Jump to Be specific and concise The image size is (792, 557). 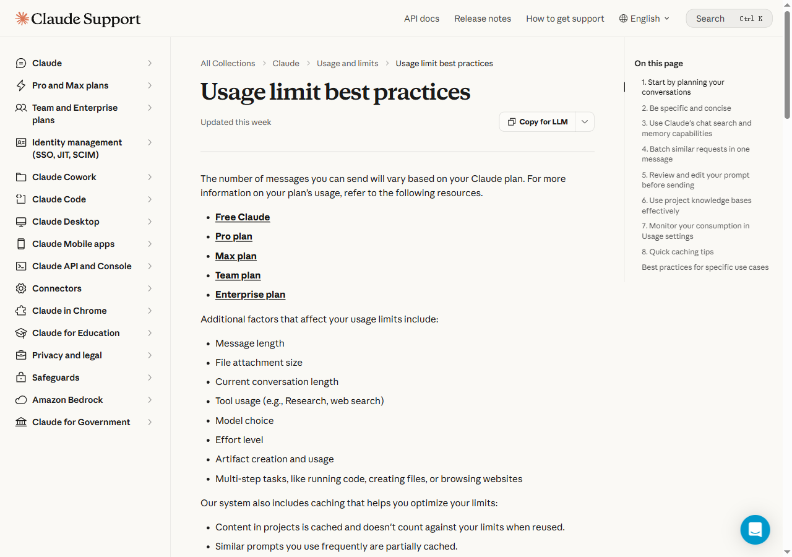pyautogui.click(x=686, y=108)
